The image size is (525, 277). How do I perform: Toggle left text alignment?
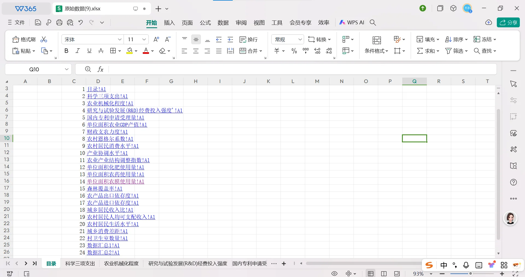184,51
